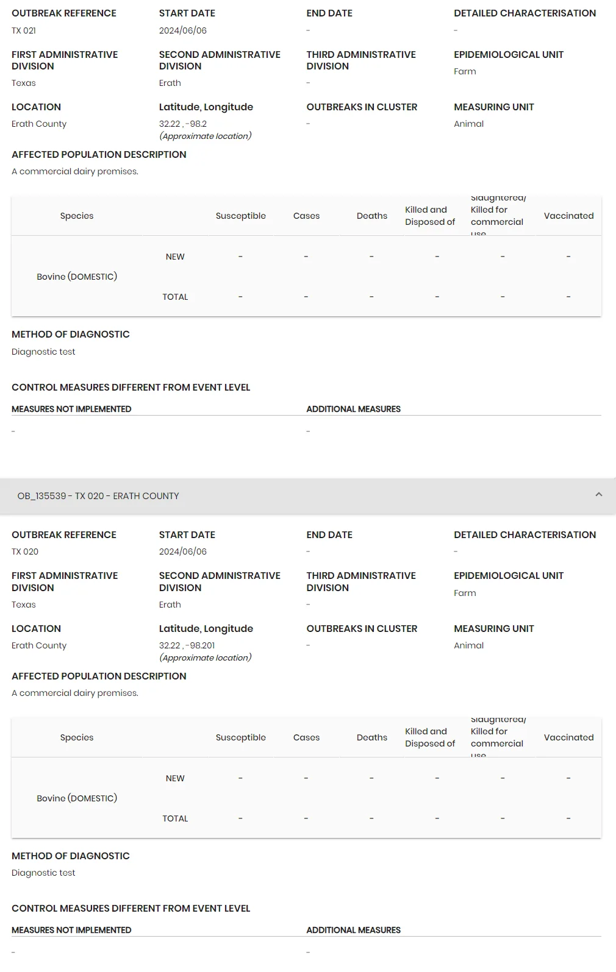The width and height of the screenshot is (616, 972).
Task: Select the Diagnostic test text under TX 021
Action: (43, 352)
